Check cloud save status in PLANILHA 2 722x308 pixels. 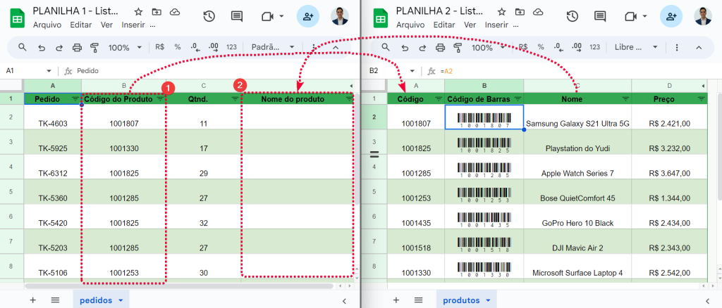click(x=537, y=12)
